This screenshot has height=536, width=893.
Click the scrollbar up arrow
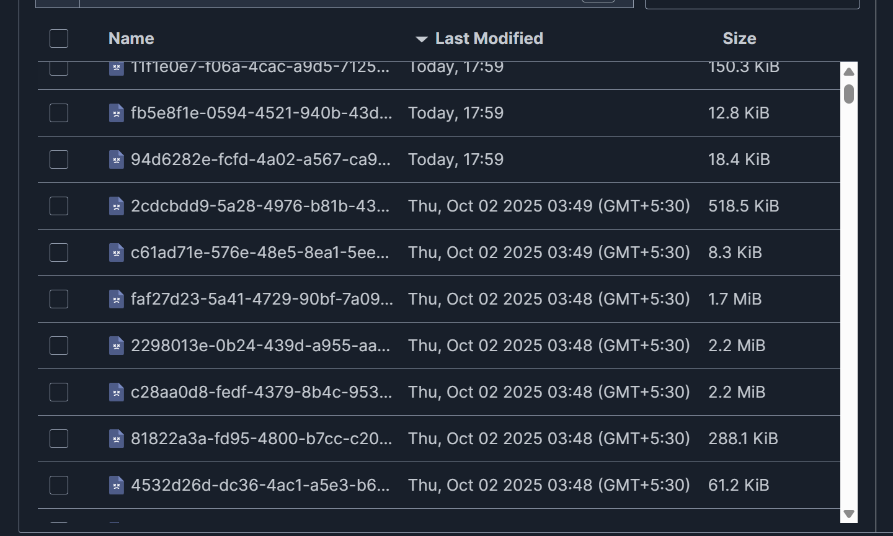click(849, 72)
